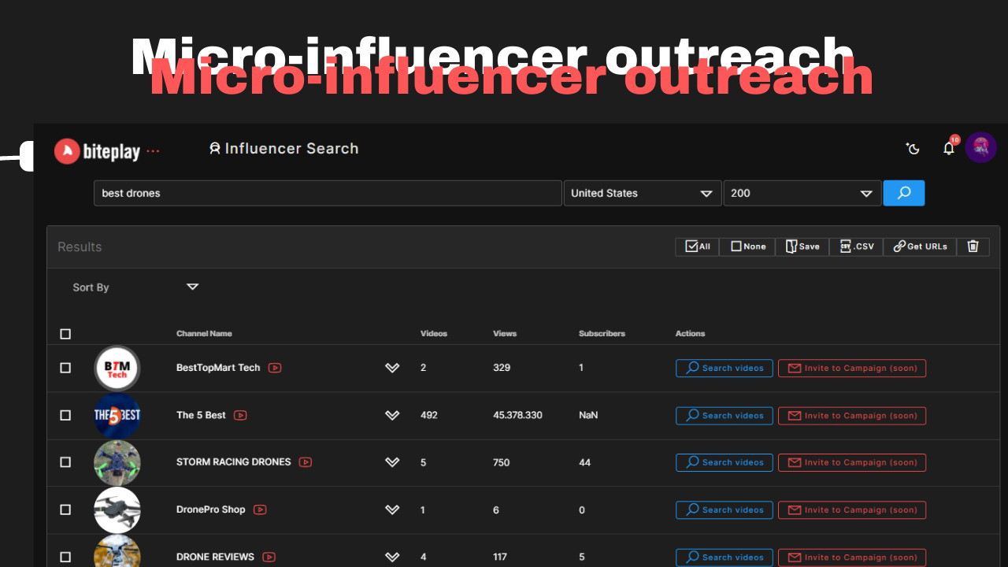Check the box for The 5 Best row
The width and height of the screenshot is (1008, 567).
65,415
